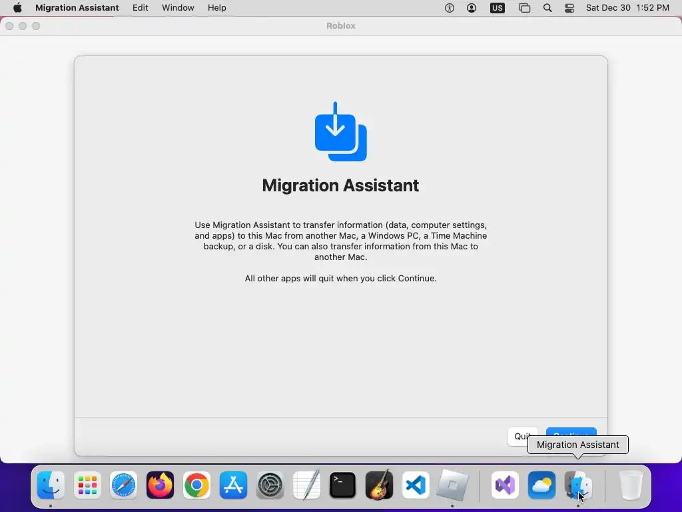This screenshot has width=682, height=512.
Task: Open the Weather app from the Dock
Action: click(x=542, y=485)
